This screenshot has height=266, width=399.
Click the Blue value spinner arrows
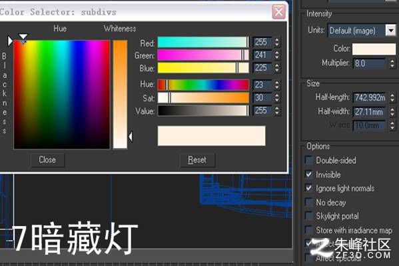pos(277,68)
